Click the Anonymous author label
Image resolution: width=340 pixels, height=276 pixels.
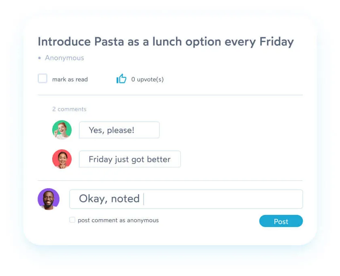point(64,58)
